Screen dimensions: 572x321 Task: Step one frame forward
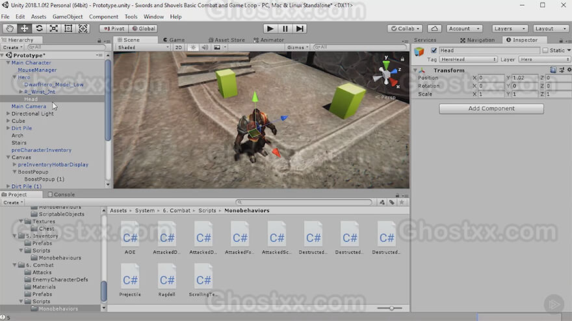pyautogui.click(x=300, y=29)
